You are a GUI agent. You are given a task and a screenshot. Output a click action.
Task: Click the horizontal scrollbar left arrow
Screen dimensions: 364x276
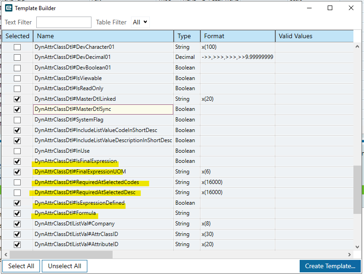[6, 255]
